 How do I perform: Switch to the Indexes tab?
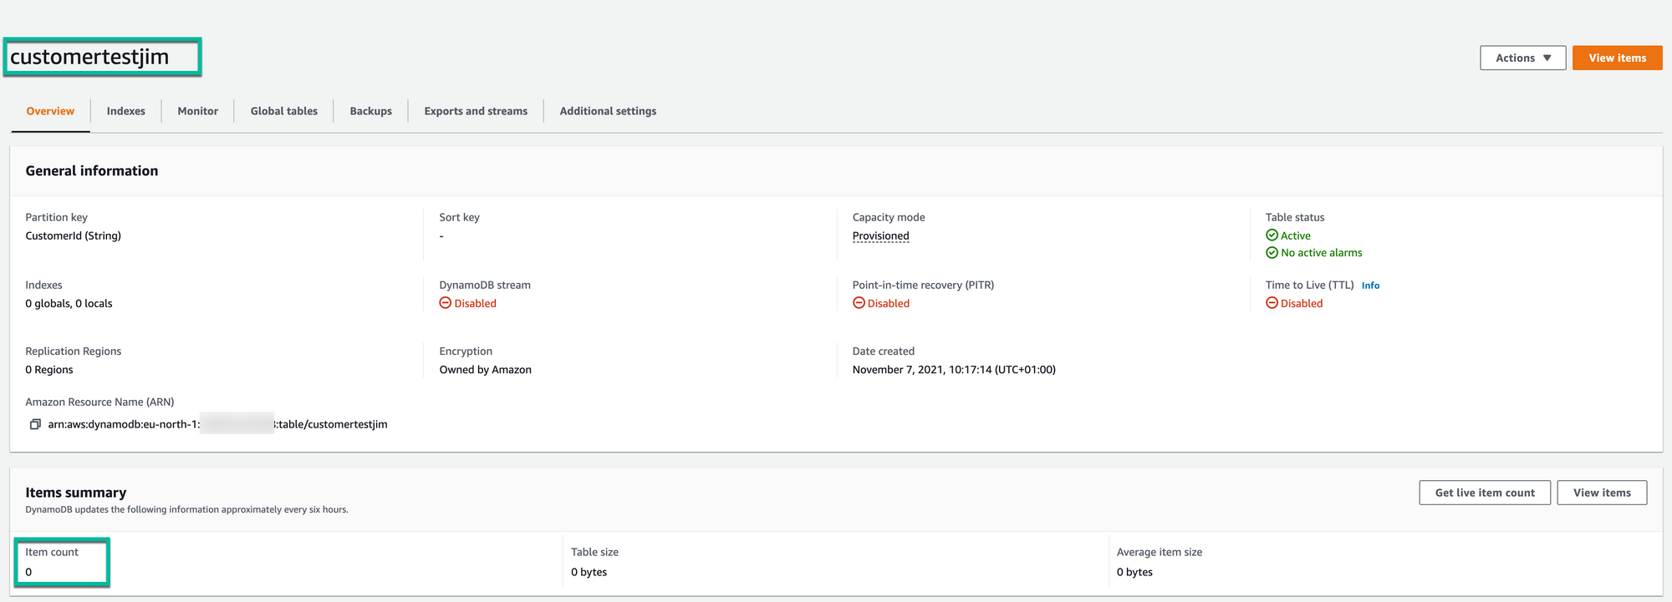coord(125,111)
